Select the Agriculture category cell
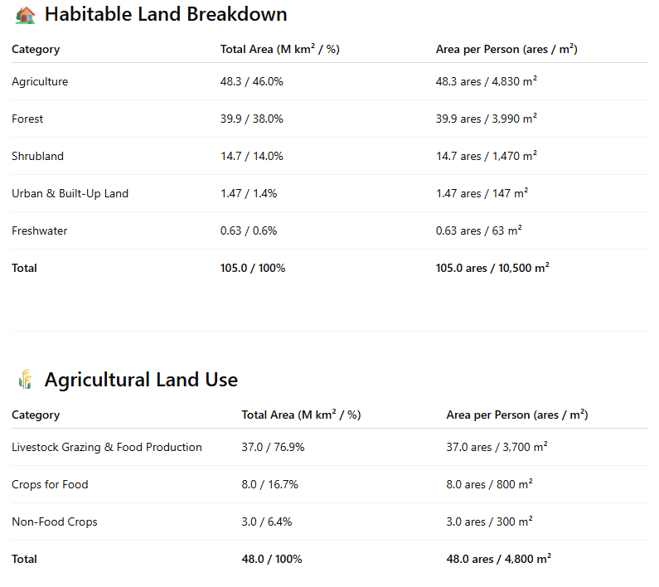The image size is (659, 587). [x=40, y=81]
